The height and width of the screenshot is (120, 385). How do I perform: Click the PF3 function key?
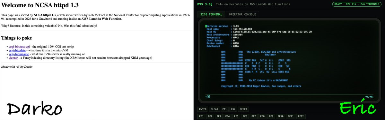coord(219,116)
